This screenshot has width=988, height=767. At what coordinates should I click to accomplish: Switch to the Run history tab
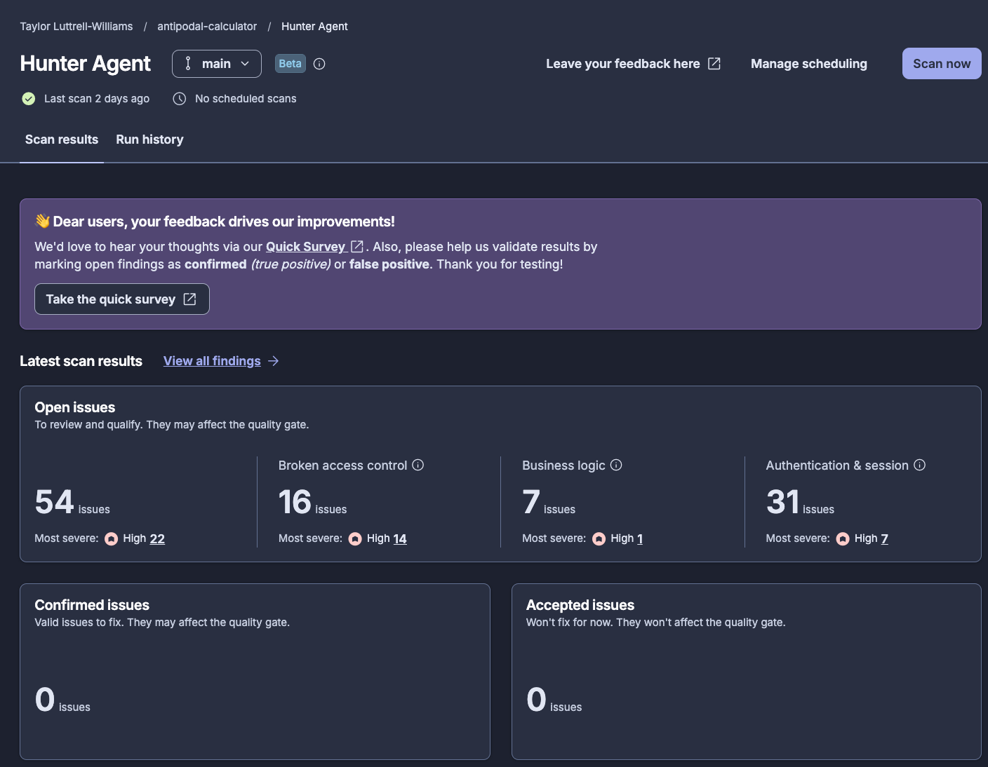(149, 140)
